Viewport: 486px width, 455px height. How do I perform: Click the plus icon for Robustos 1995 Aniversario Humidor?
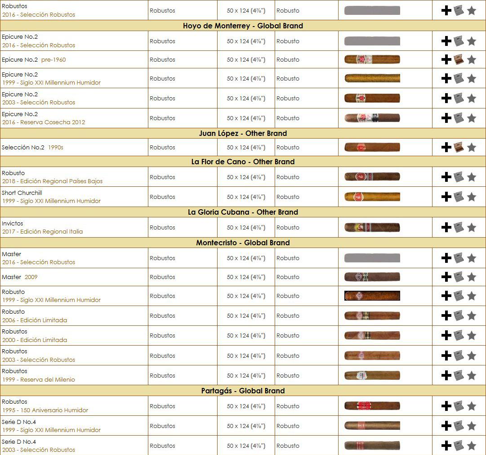coord(446,406)
